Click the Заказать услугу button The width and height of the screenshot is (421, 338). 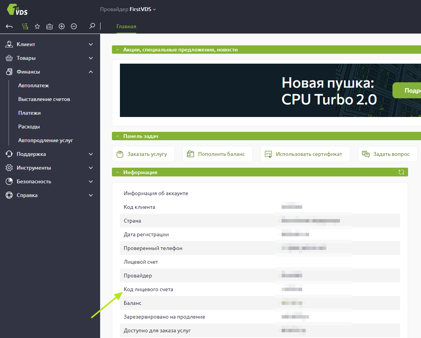pyautogui.click(x=144, y=154)
